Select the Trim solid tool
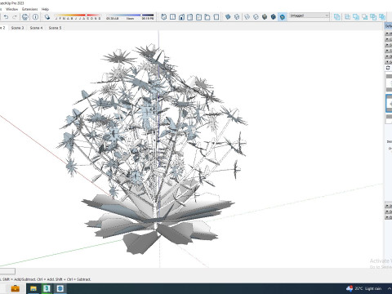Screen dimensions: 392x294 click(373, 17)
